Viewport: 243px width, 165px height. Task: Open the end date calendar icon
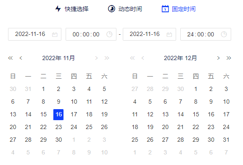click(x=169, y=34)
